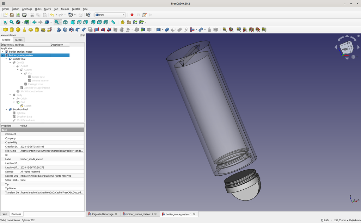Start macro recording with red circle
The height and width of the screenshot is (223, 361).
[132, 15]
